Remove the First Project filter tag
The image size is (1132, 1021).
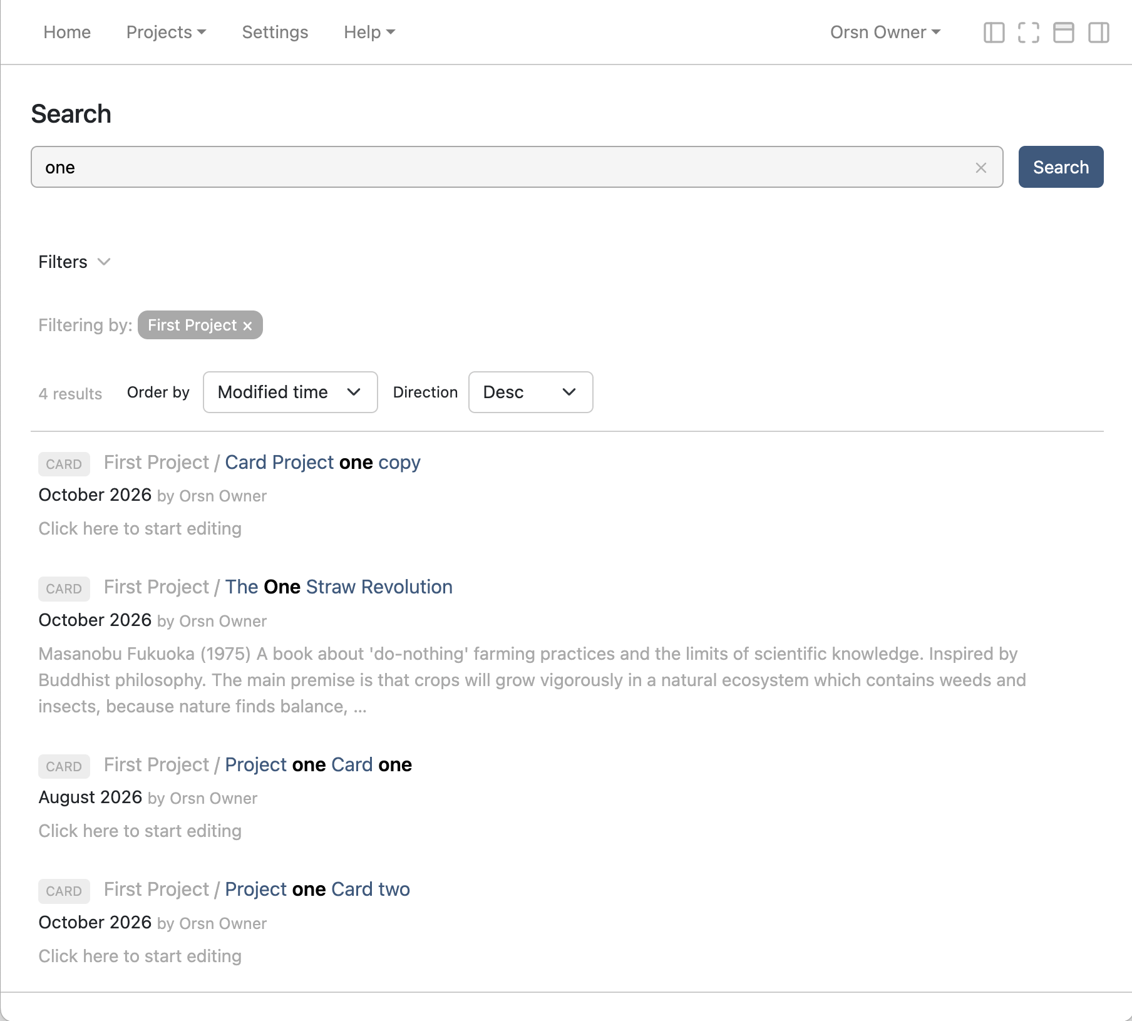point(247,326)
